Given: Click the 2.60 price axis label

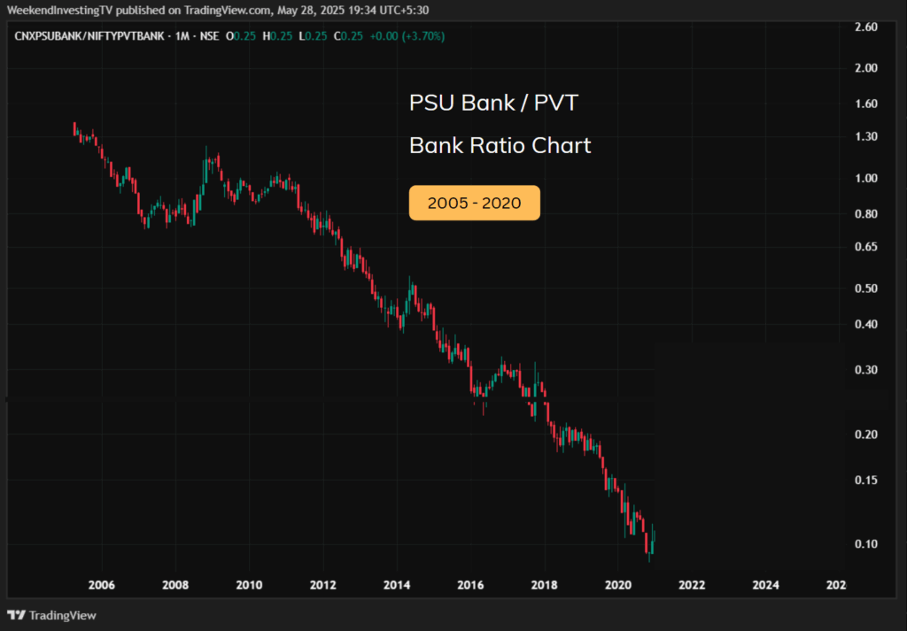Looking at the screenshot, I should (x=866, y=27).
